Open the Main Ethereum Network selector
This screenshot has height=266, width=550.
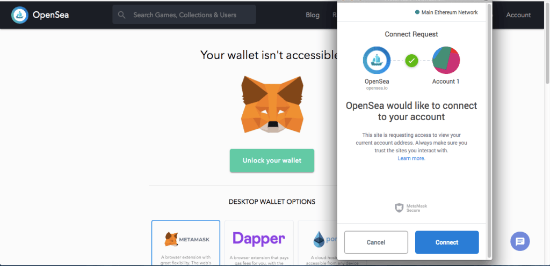pyautogui.click(x=446, y=12)
